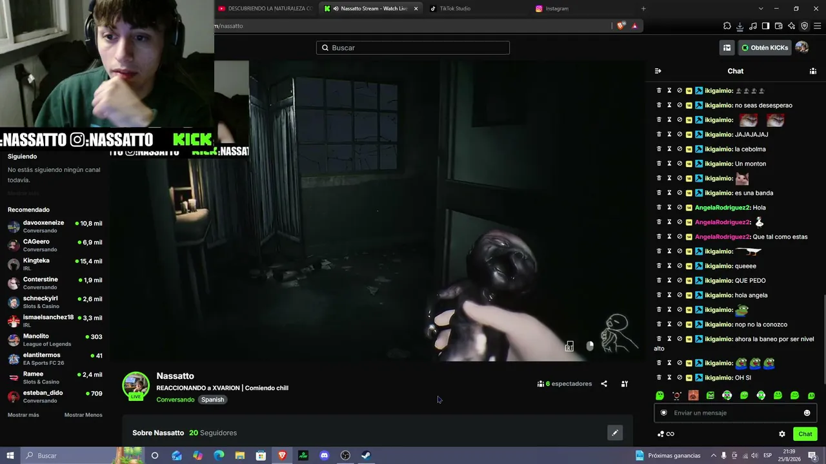Open elantitermos EA Sports FC 26 channel
Viewport: 826px width, 464px height.
(55, 359)
